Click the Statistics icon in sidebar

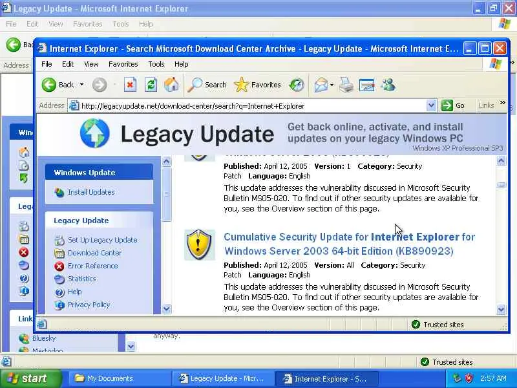(59, 279)
